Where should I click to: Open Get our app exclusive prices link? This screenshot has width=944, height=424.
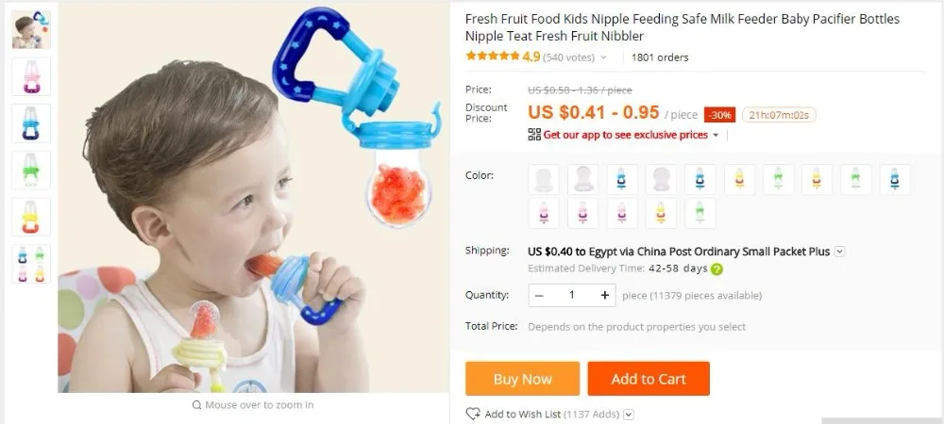tap(626, 135)
